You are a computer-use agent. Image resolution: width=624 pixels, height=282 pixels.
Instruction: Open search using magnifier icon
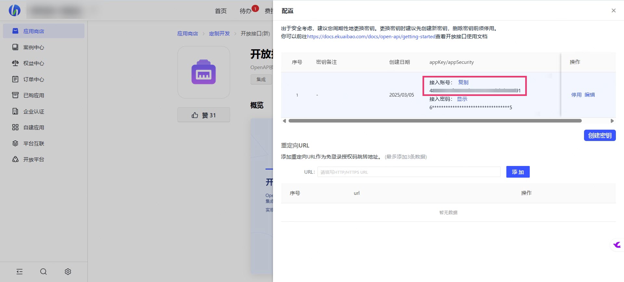tap(43, 272)
